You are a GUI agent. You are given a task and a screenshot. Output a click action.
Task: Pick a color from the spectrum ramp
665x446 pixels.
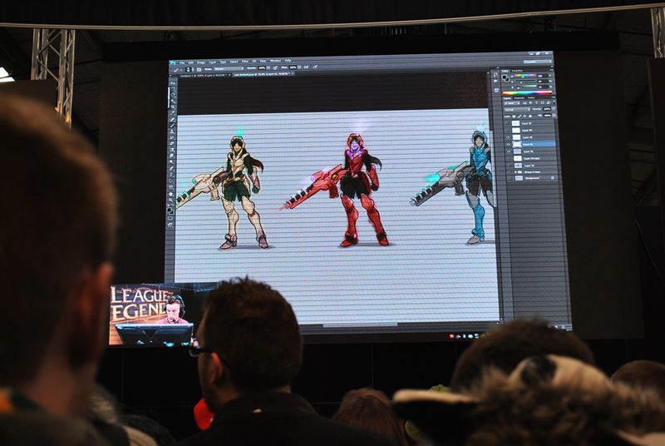coord(527,93)
